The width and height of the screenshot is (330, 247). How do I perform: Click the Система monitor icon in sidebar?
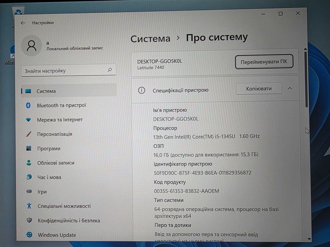coord(28,91)
